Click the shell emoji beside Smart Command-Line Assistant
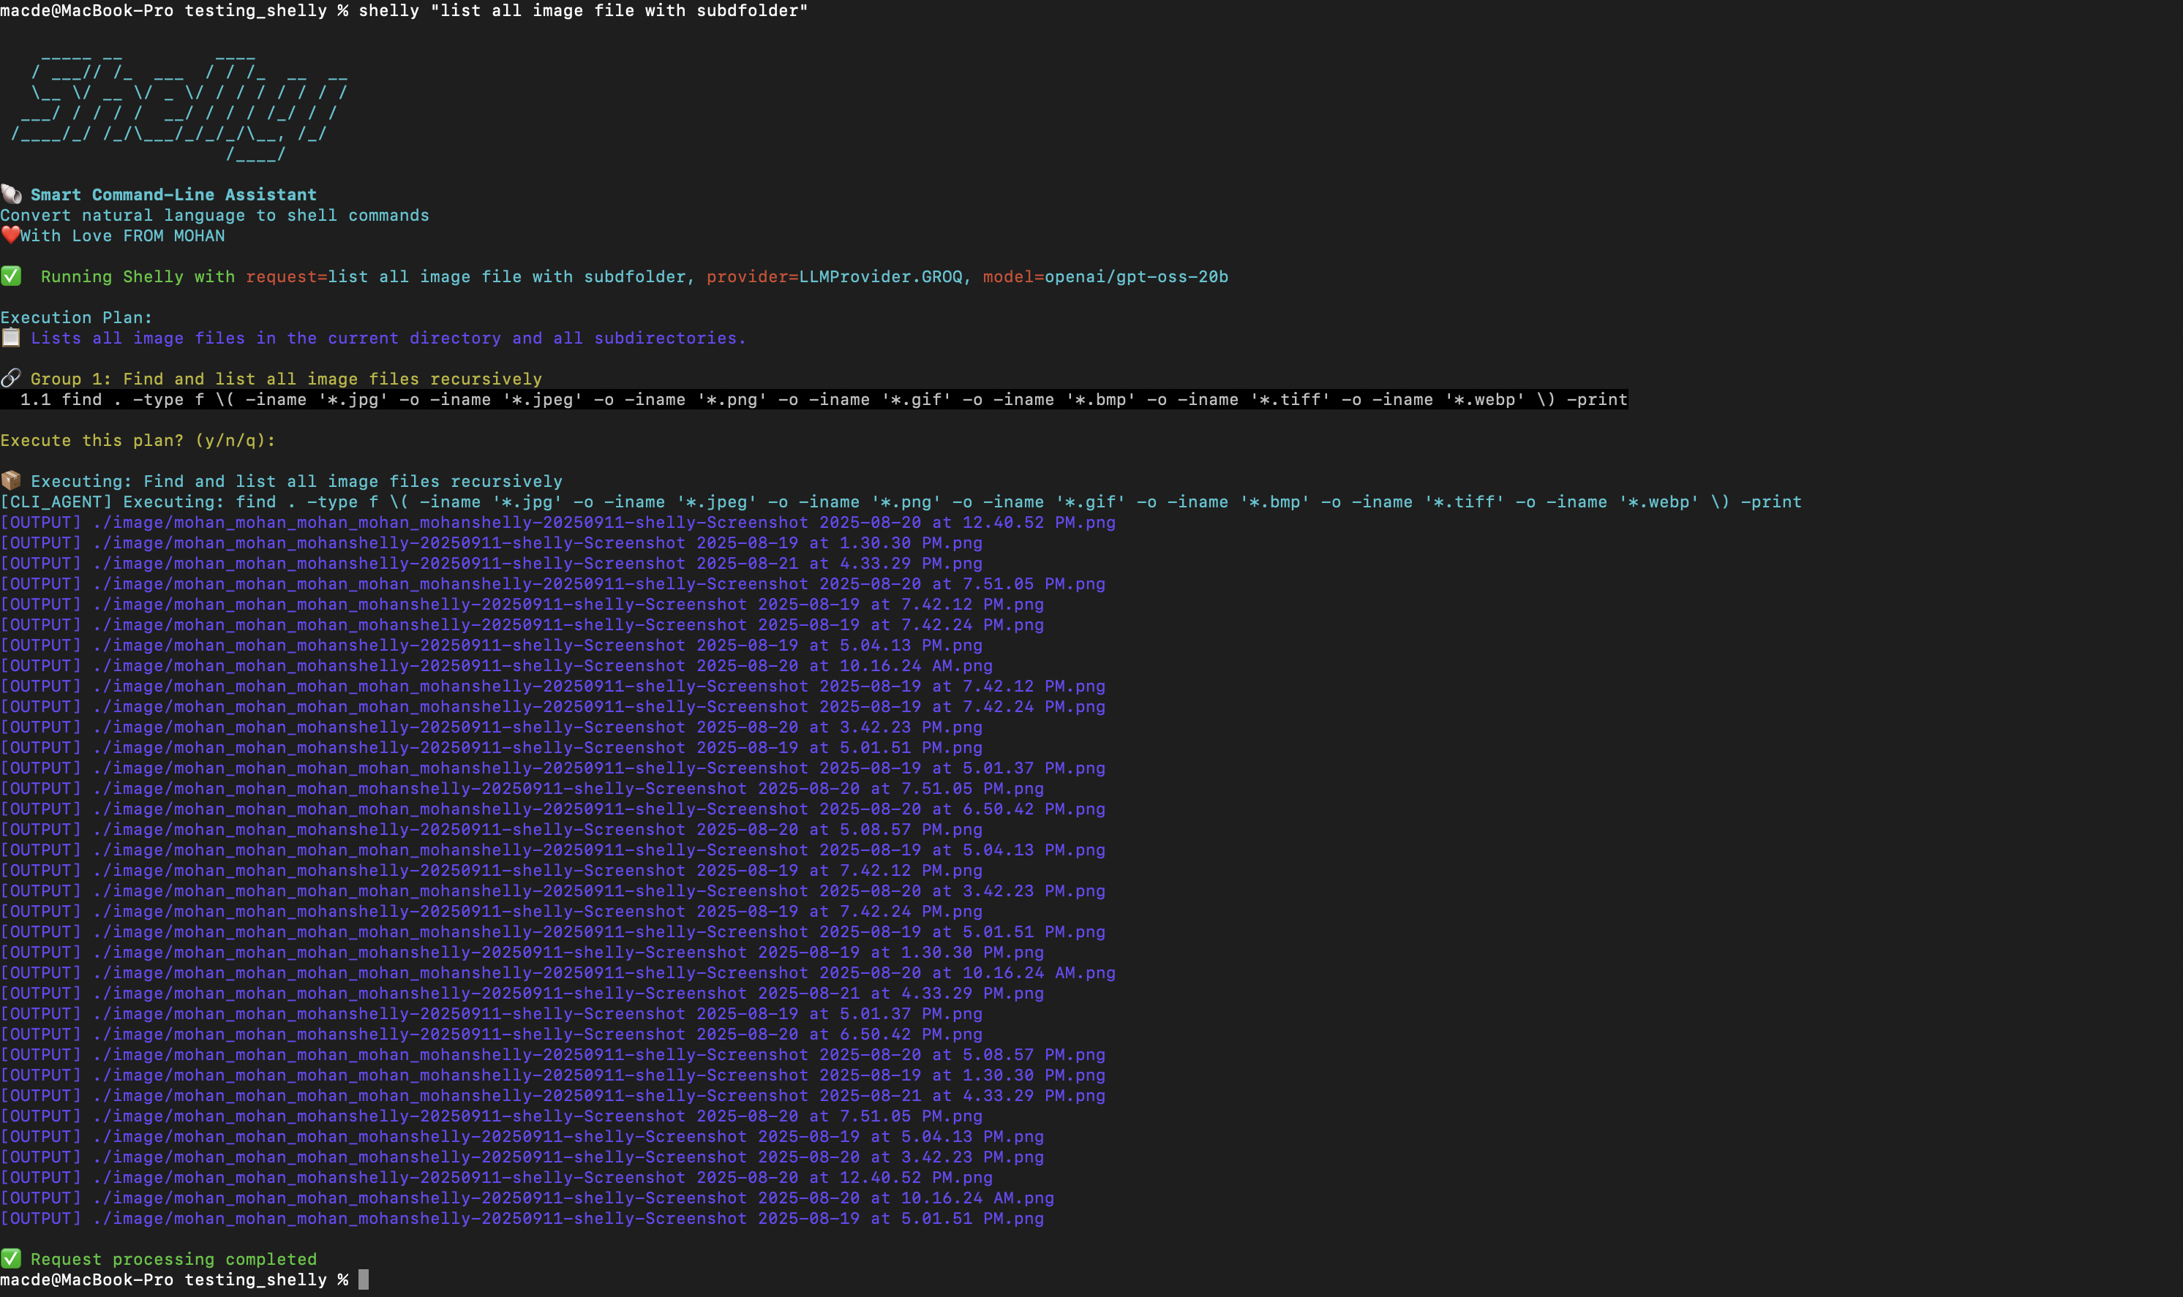 [x=12, y=194]
